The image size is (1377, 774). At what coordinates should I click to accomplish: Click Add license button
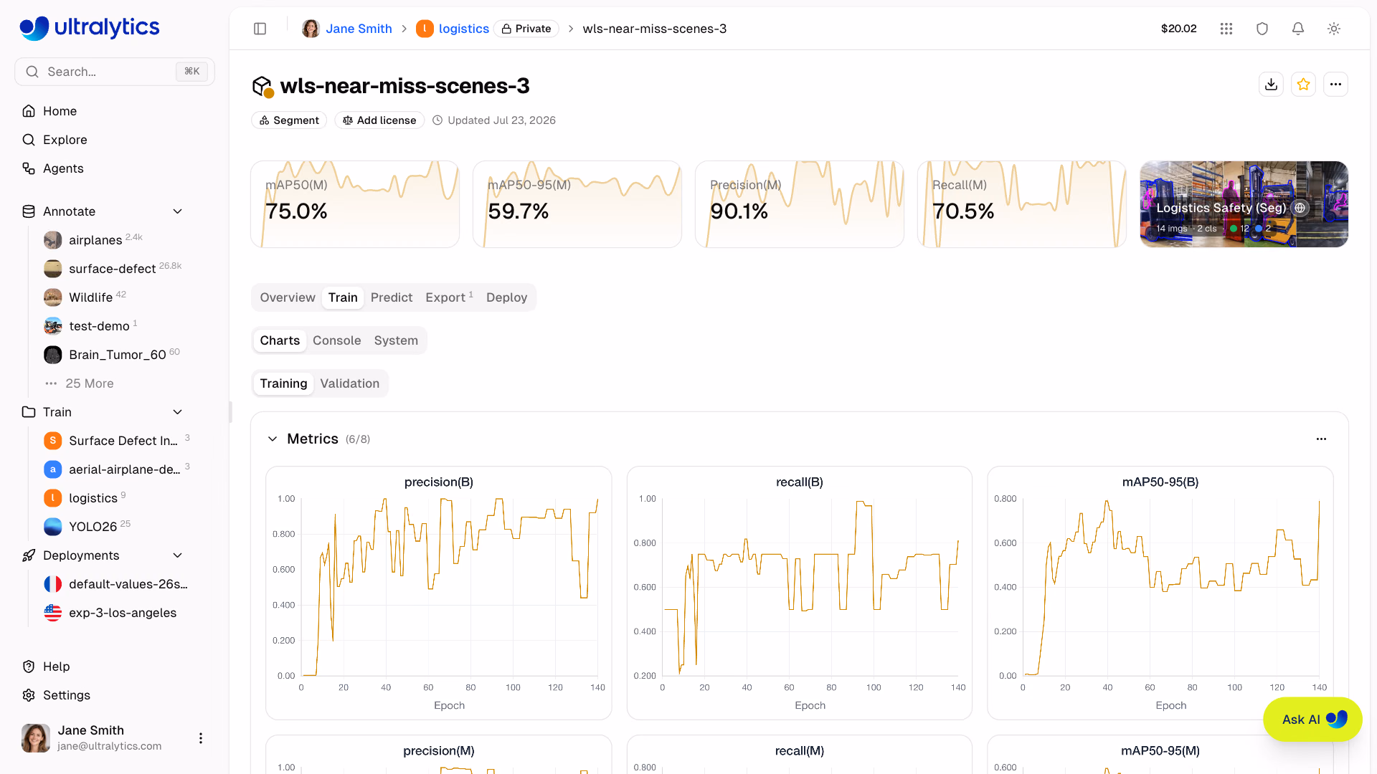[x=379, y=120]
